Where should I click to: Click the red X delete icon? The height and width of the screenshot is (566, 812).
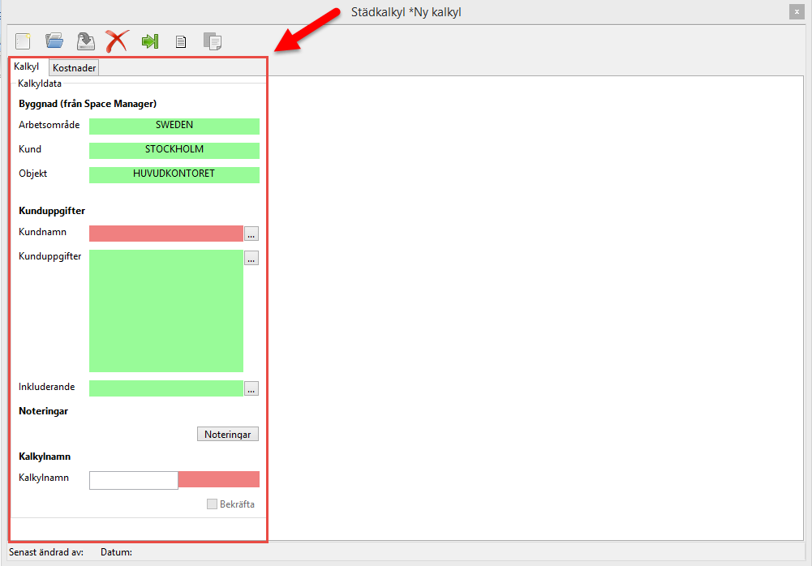coord(117,41)
